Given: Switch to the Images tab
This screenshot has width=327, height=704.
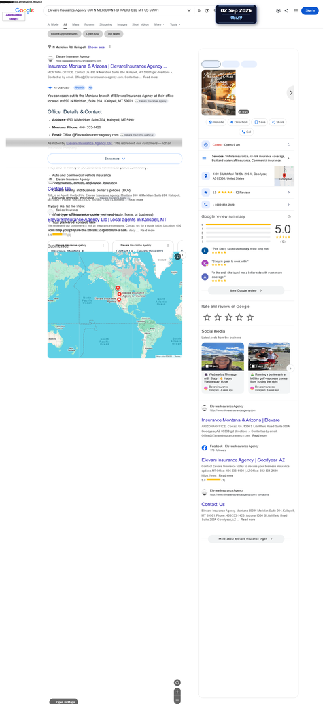Looking at the screenshot, I should [122, 24].
